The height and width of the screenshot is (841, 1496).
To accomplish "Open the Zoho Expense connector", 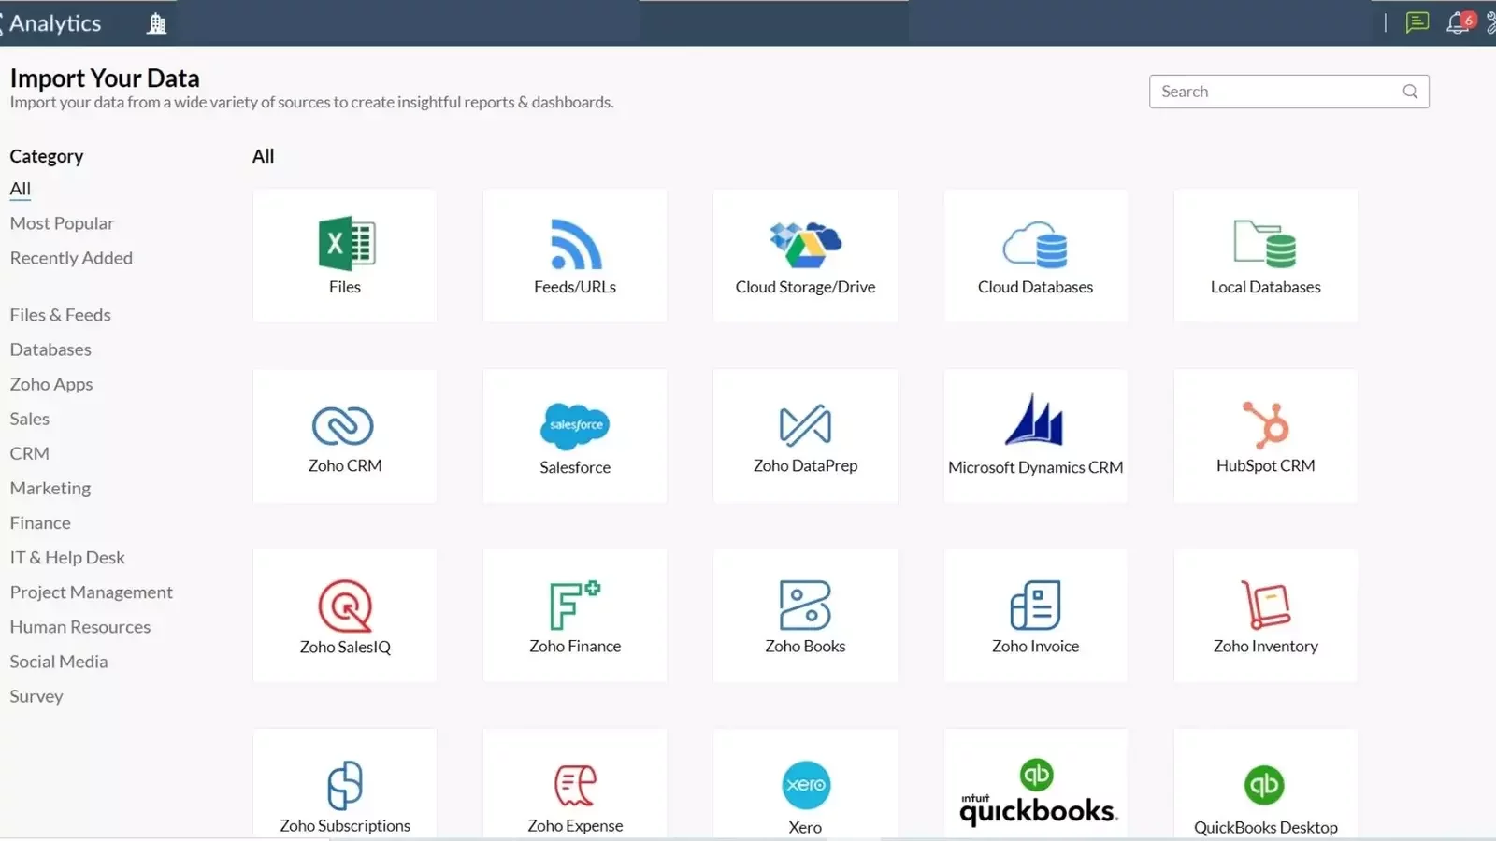I will [x=575, y=785].
